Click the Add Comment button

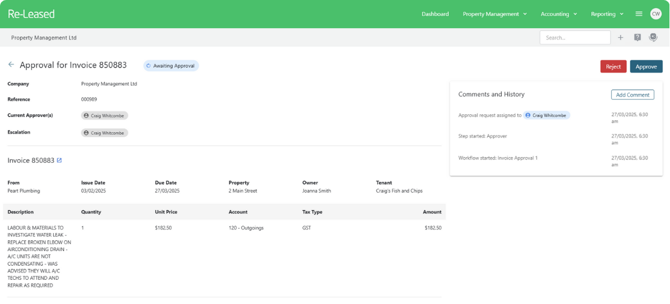[x=632, y=95]
